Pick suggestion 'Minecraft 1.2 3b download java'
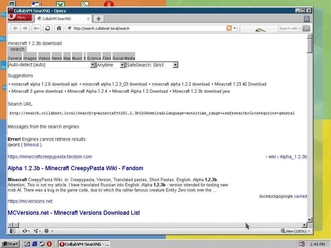 pyautogui.click(x=201, y=91)
